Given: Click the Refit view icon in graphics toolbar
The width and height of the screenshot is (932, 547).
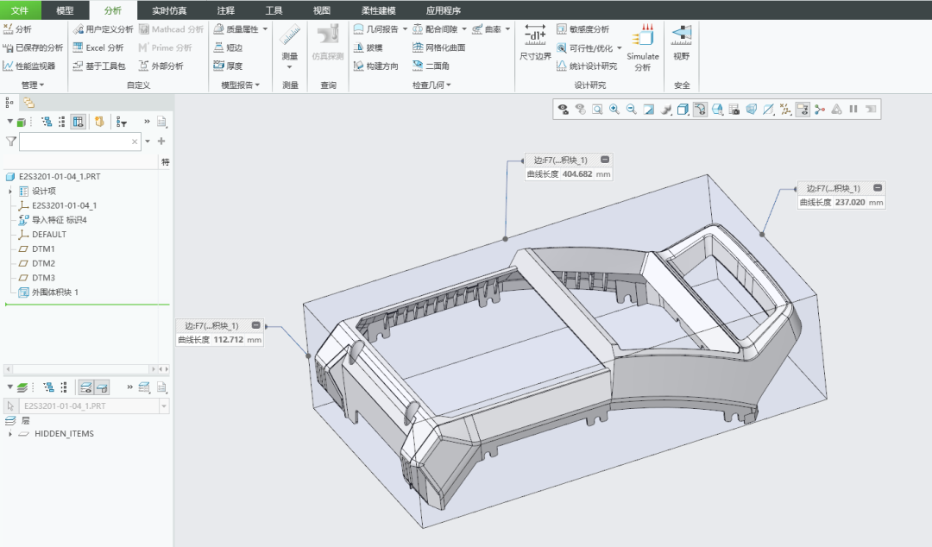Looking at the screenshot, I should (x=597, y=110).
